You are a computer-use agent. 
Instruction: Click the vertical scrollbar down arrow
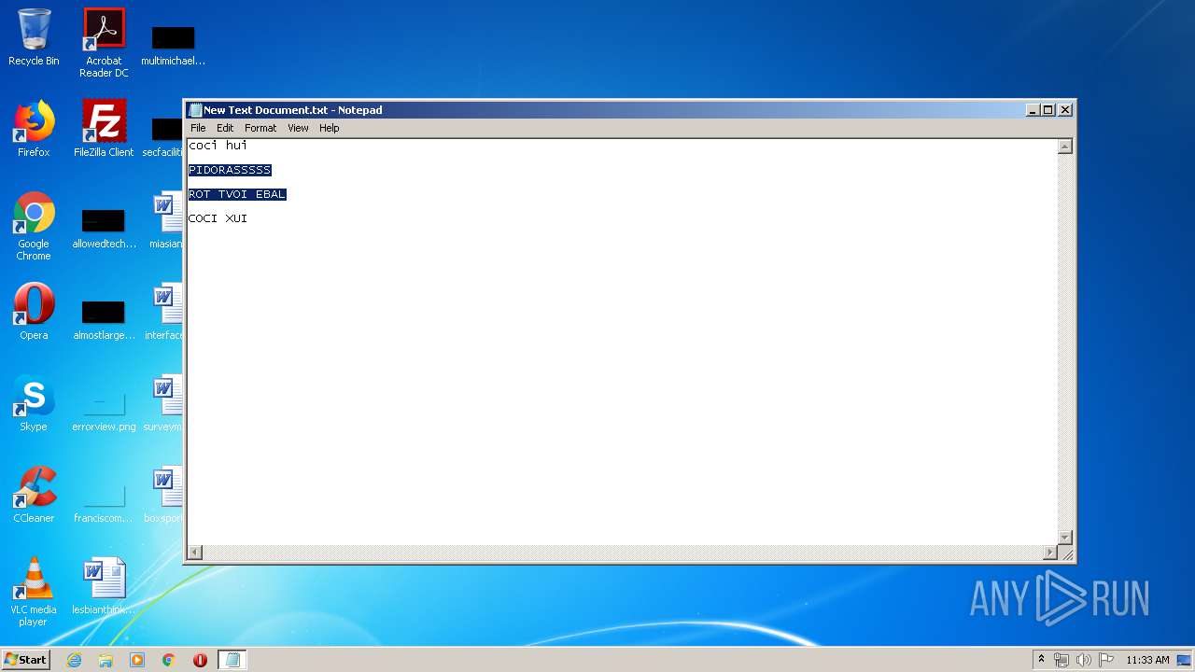point(1065,538)
